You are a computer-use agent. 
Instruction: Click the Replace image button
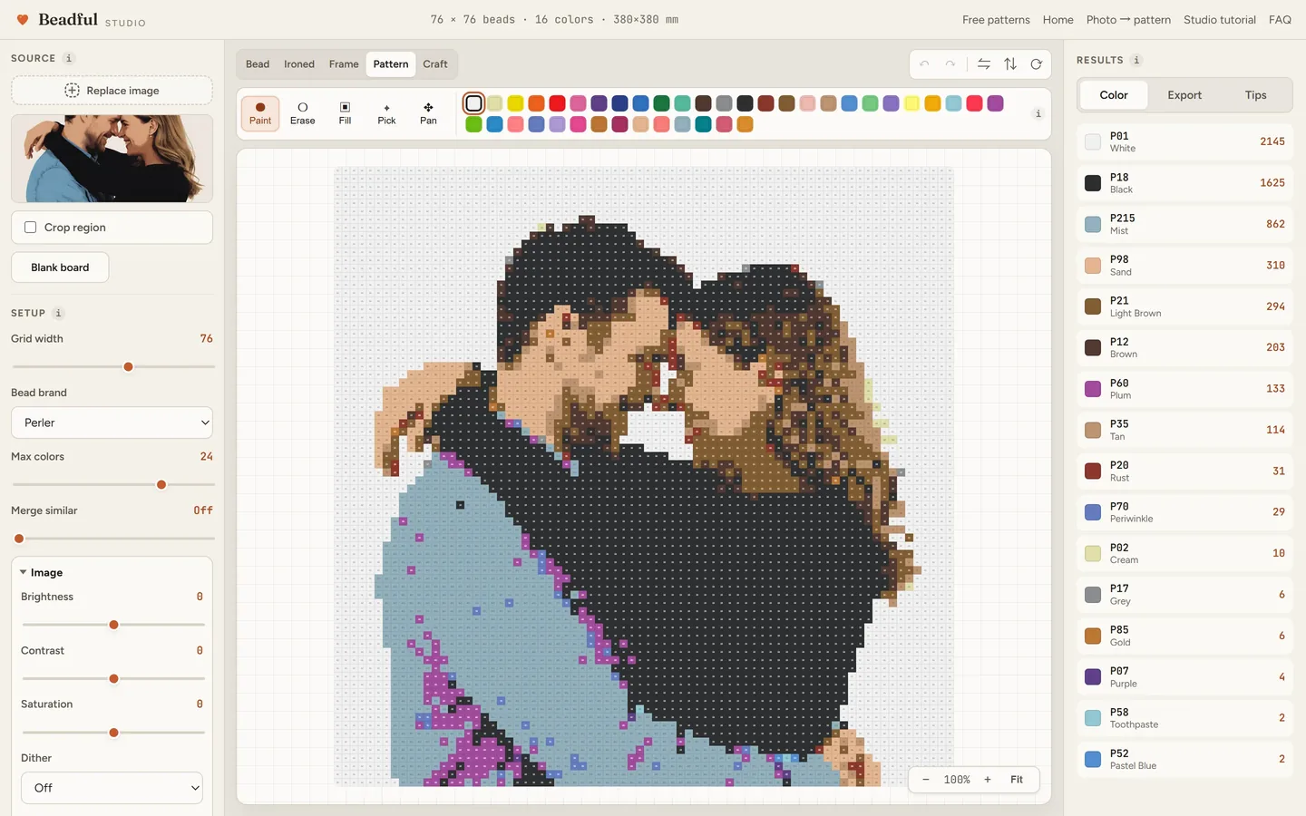(112, 91)
